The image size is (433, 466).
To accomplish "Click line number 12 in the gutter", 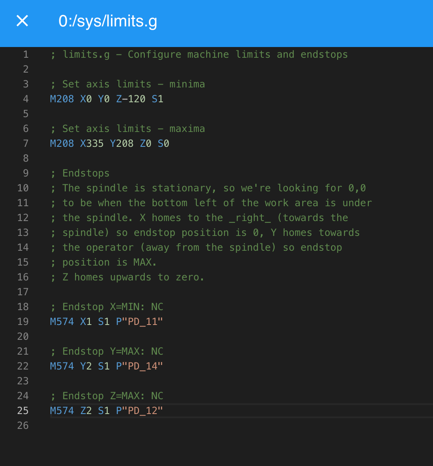I will click(x=23, y=218).
